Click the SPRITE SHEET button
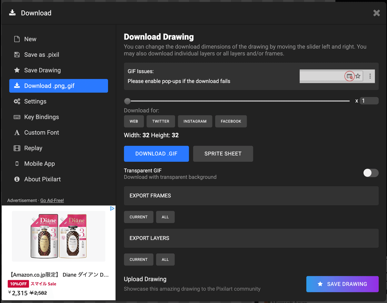Image resolution: width=387 pixels, height=303 pixels. click(223, 154)
